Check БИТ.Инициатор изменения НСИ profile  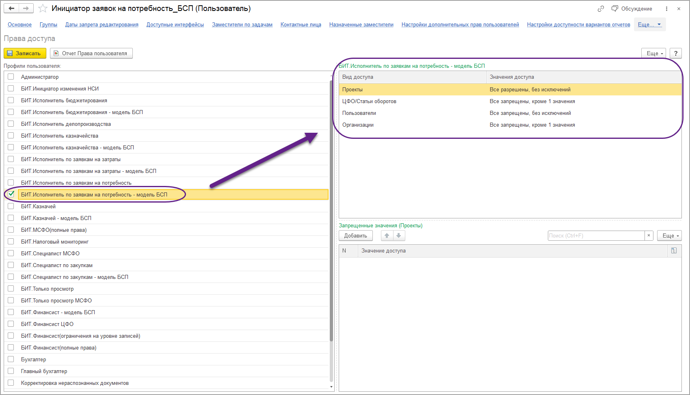11,88
